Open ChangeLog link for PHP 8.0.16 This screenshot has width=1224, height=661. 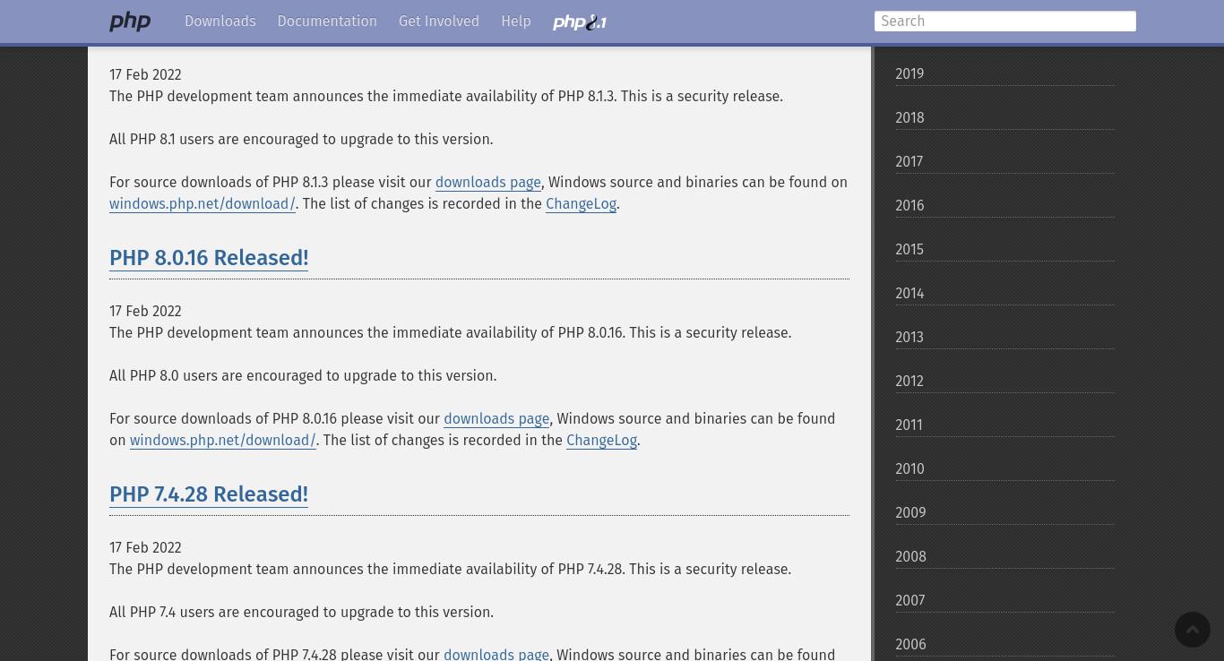coord(602,441)
